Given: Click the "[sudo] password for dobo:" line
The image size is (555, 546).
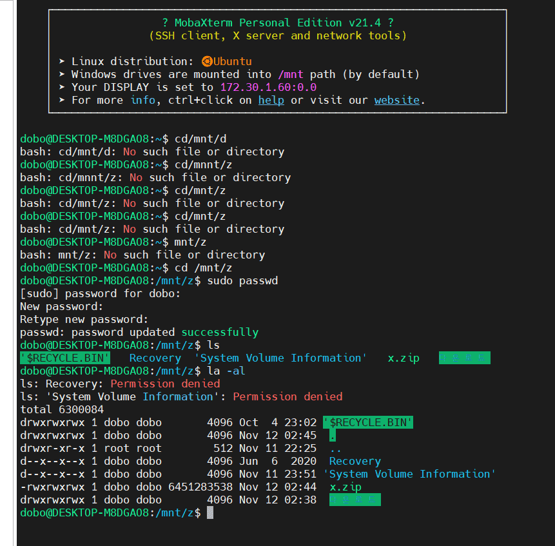Looking at the screenshot, I should pyautogui.click(x=100, y=294).
